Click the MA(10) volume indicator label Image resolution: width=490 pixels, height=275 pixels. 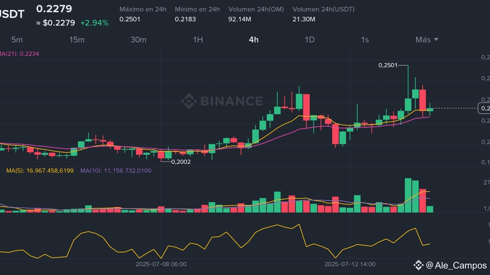pos(116,170)
